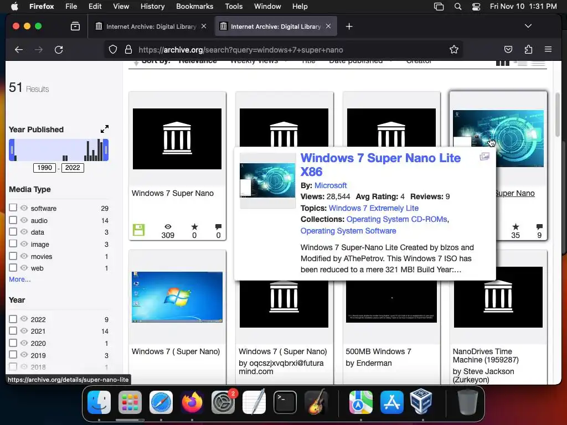Open the File menu
Screen dimensions: 567x425
[x=71, y=7]
